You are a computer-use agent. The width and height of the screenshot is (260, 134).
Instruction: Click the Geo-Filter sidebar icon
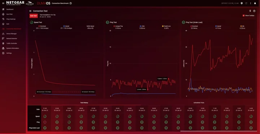tap(3, 14)
